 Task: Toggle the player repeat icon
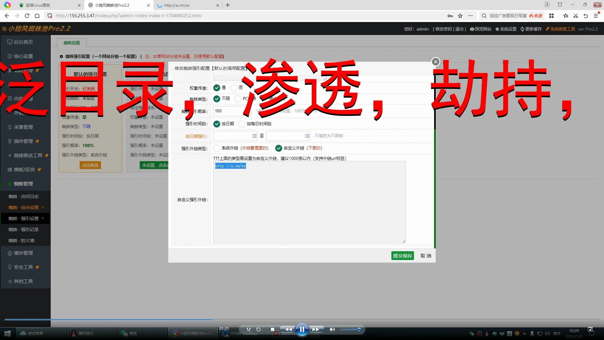click(x=258, y=330)
